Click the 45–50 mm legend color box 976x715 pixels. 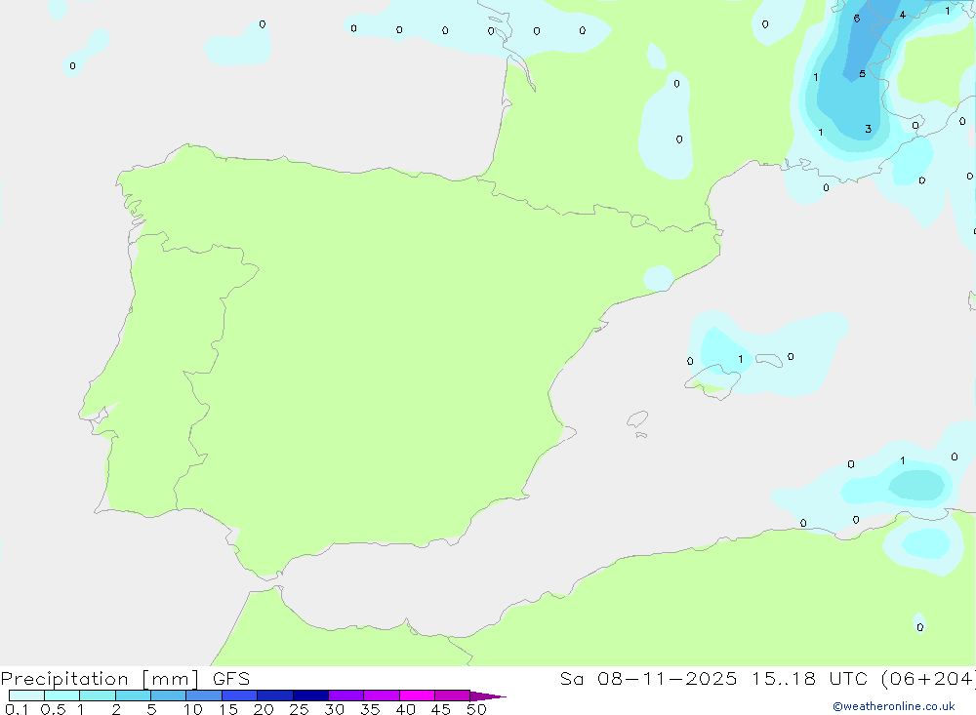pos(452,695)
